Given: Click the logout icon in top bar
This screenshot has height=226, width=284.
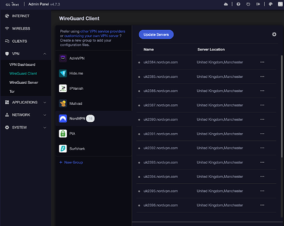Looking at the screenshot, I should pyautogui.click(x=258, y=4).
